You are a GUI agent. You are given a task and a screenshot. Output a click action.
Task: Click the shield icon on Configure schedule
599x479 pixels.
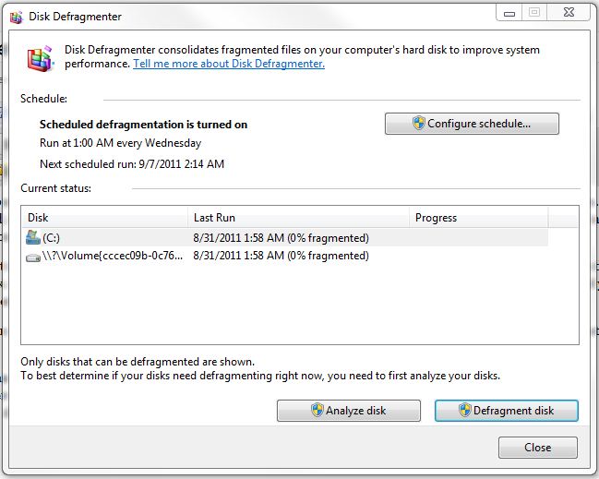coord(419,123)
